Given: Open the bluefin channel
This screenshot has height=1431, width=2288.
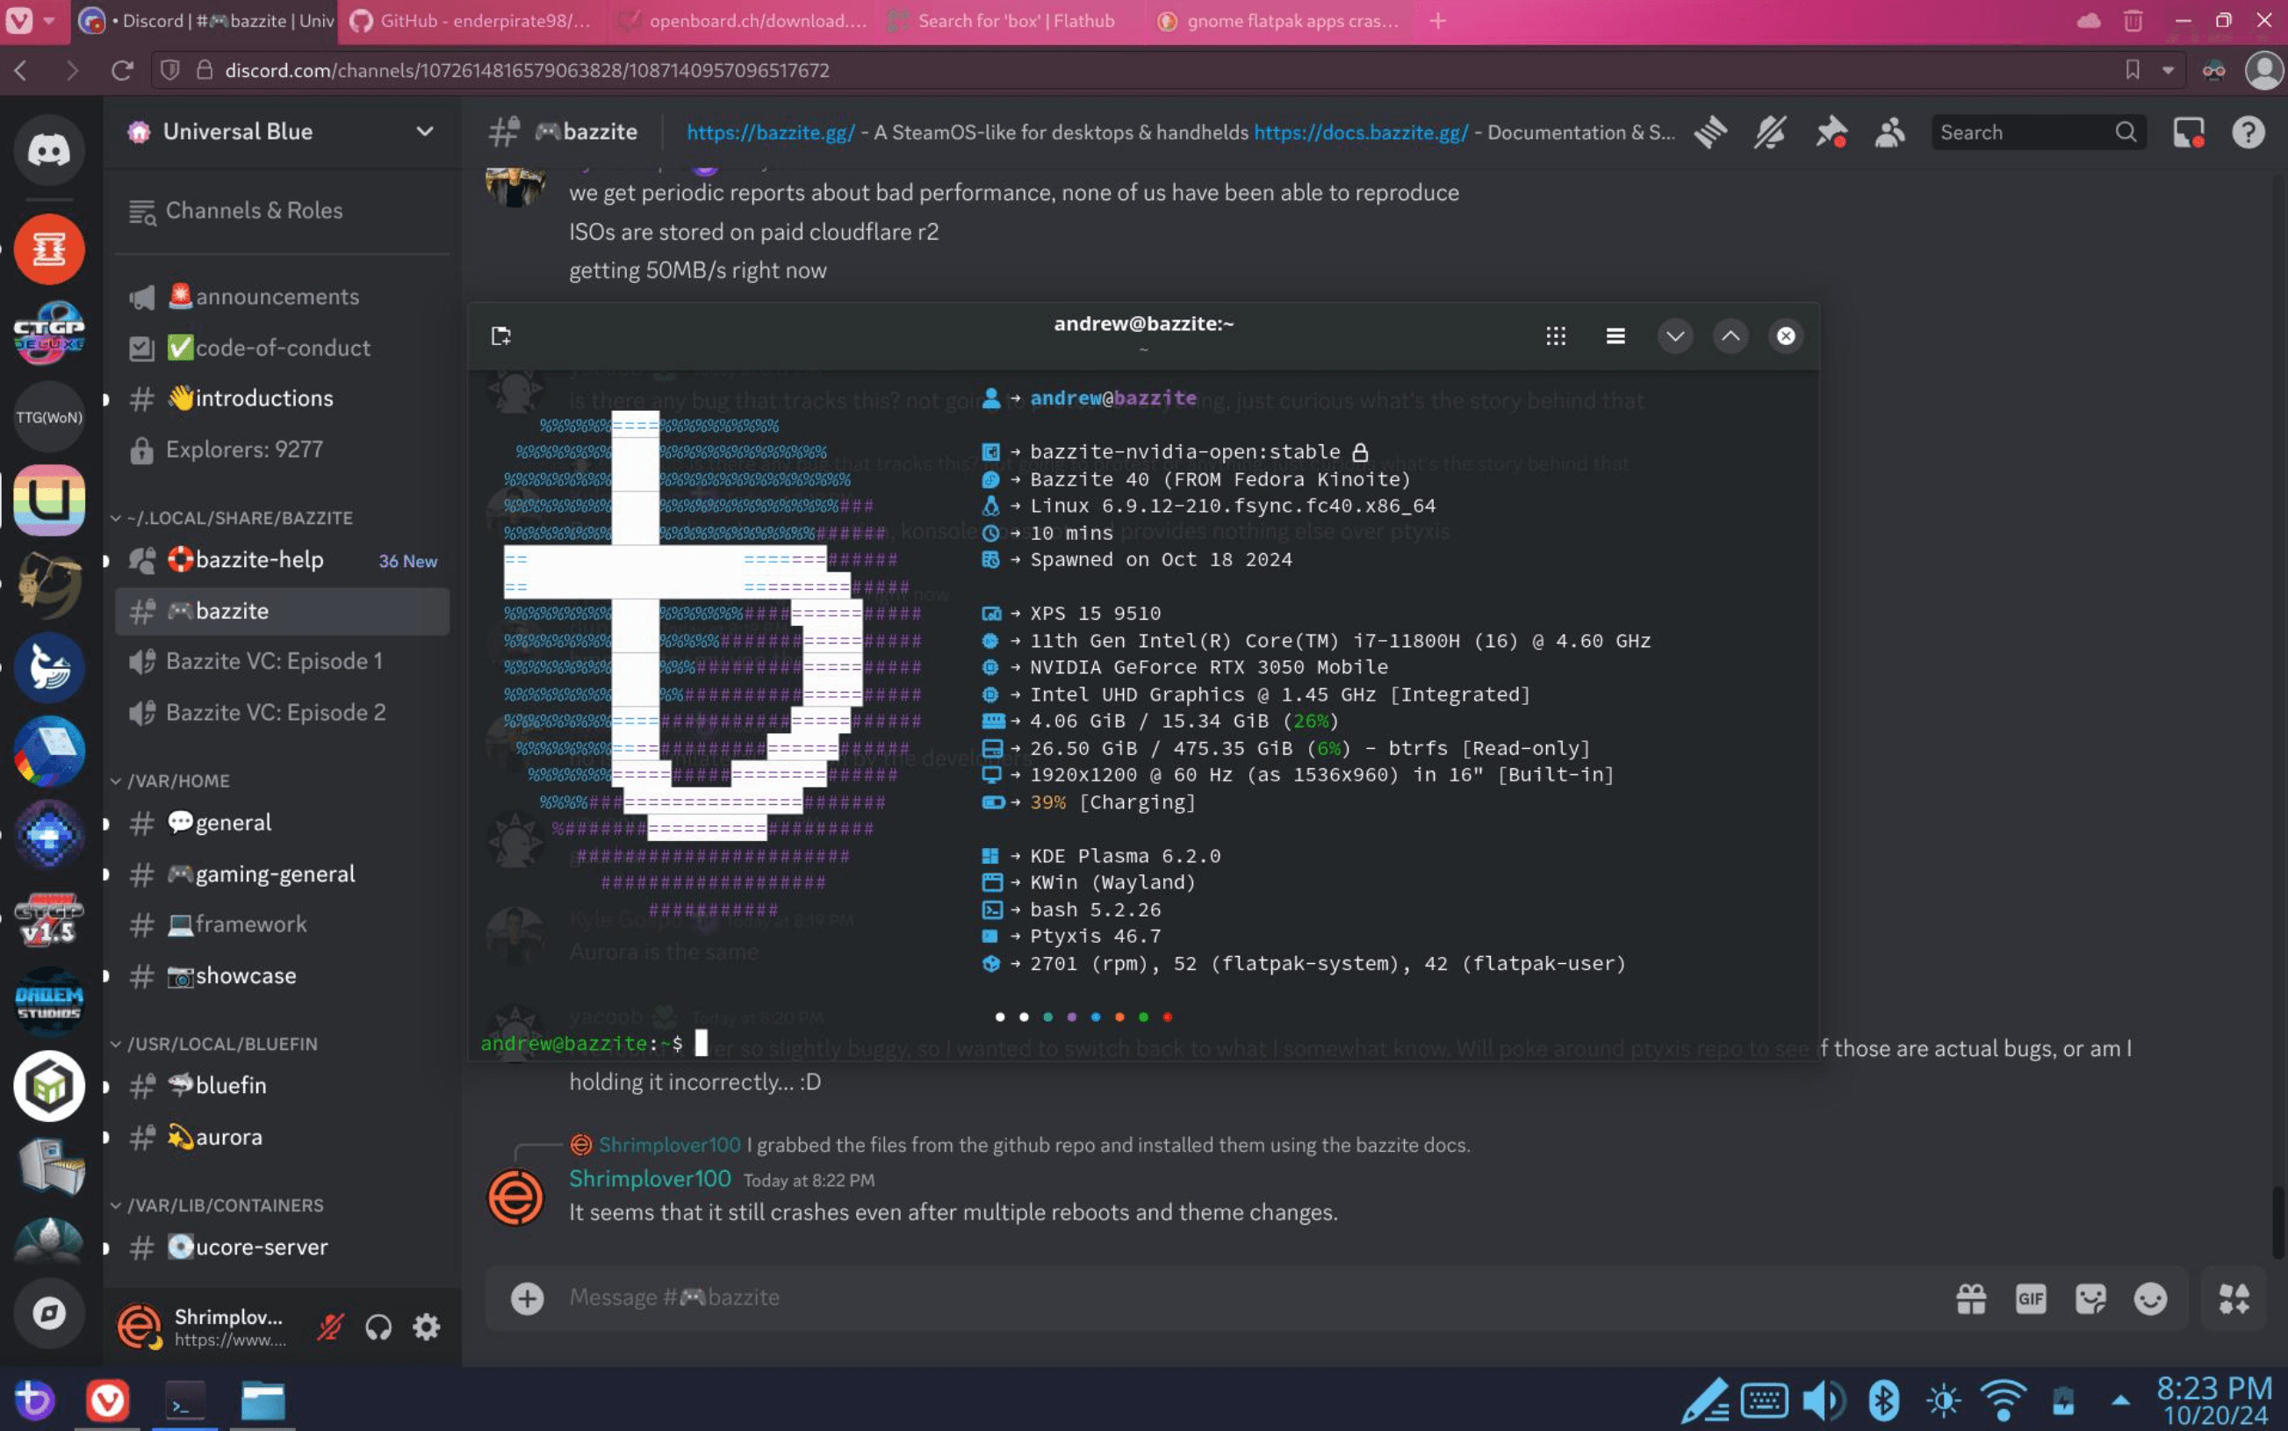Looking at the screenshot, I should [282, 1086].
